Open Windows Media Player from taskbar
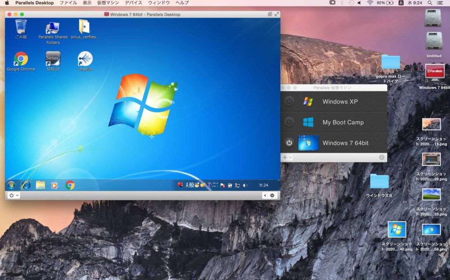 click(55, 185)
